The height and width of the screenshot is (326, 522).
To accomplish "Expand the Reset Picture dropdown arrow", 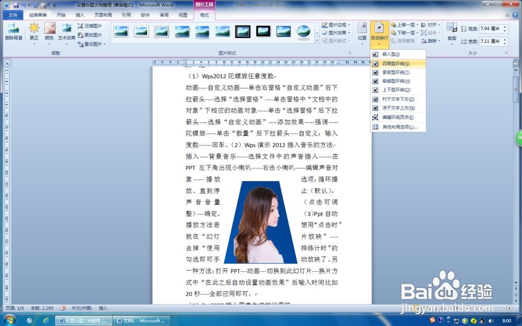I will click(104, 44).
